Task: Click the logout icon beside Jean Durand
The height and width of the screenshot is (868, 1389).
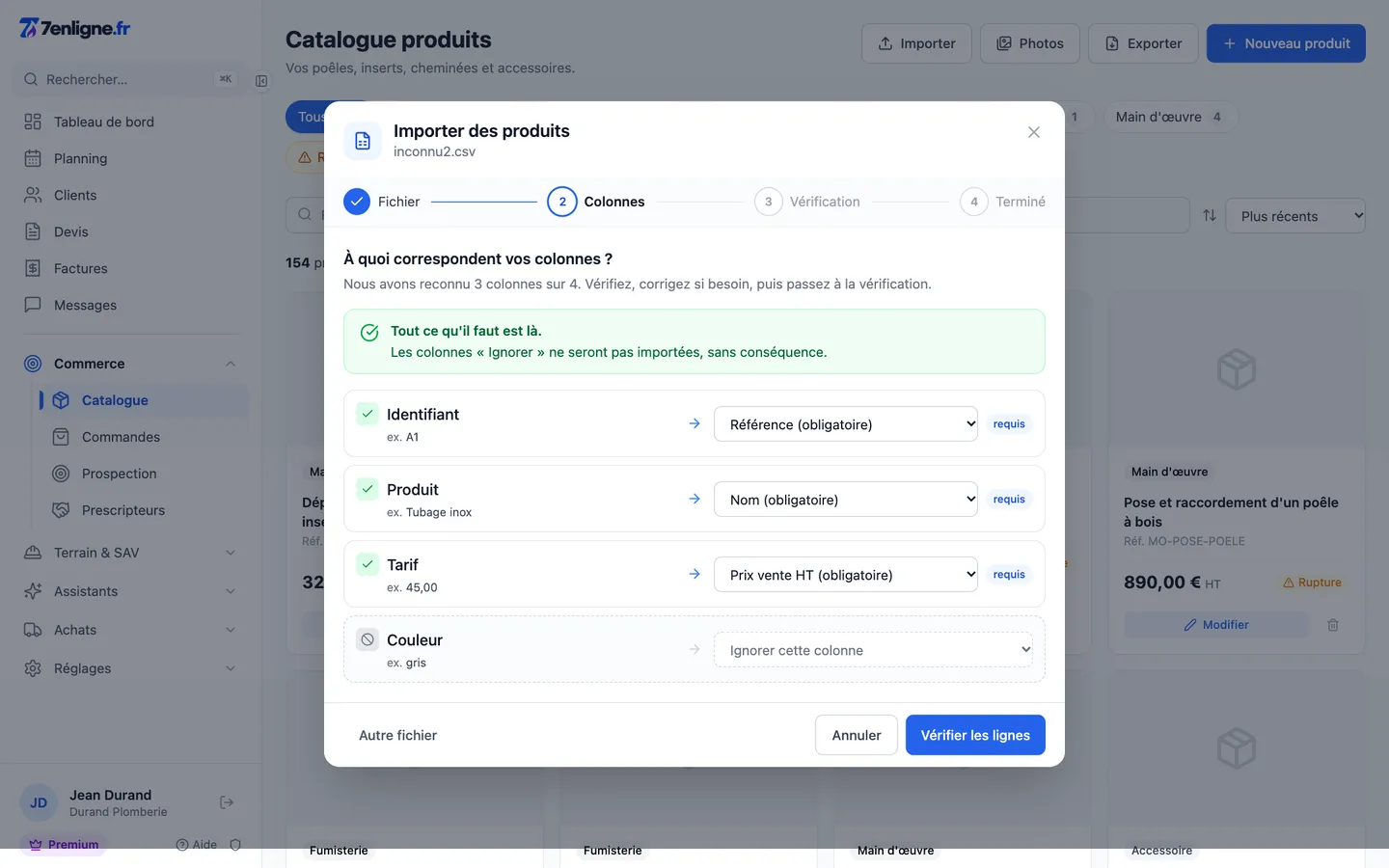Action: 227,802
